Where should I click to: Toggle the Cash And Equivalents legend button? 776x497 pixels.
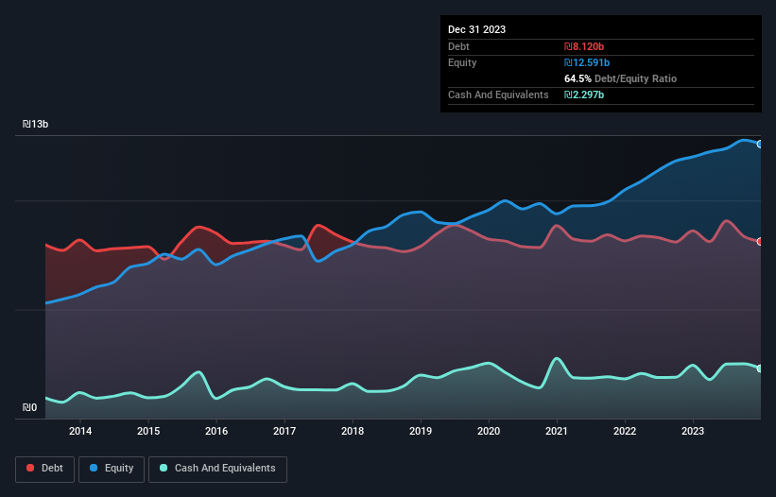pyautogui.click(x=217, y=469)
